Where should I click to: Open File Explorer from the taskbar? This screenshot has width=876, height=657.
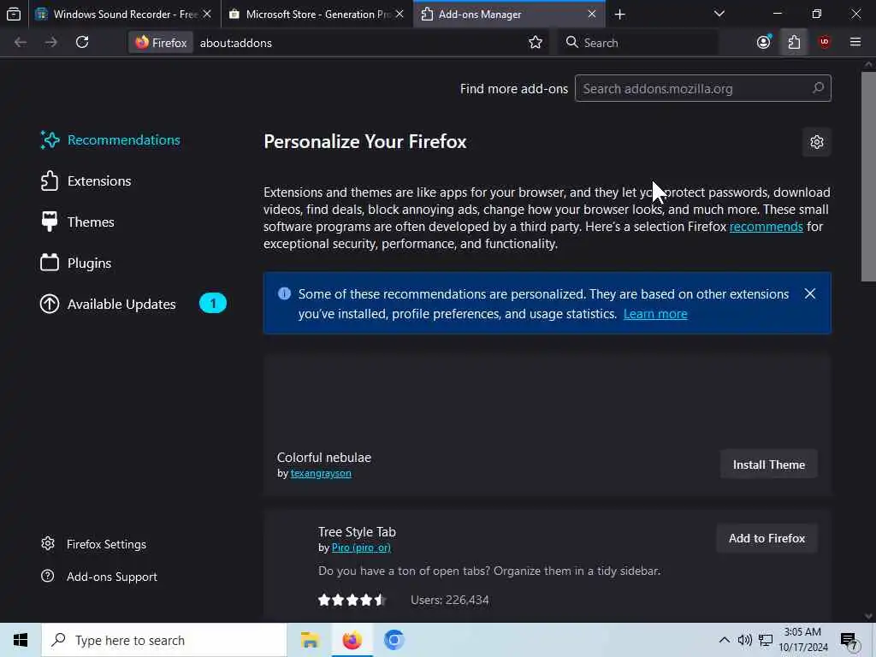point(310,640)
